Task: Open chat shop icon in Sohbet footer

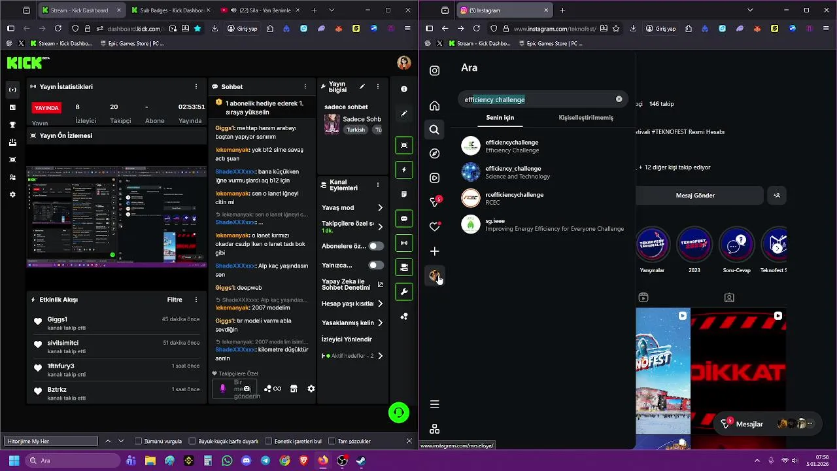Action: (x=294, y=389)
